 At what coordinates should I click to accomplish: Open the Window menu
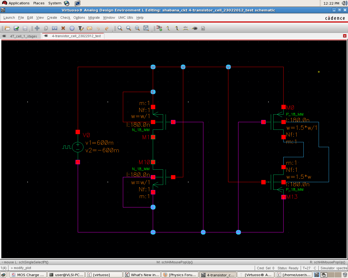tap(109, 18)
